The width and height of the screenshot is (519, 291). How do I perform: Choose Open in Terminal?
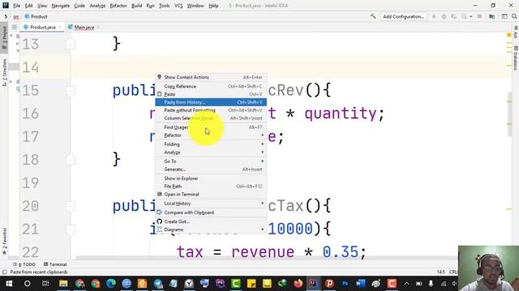point(211,194)
